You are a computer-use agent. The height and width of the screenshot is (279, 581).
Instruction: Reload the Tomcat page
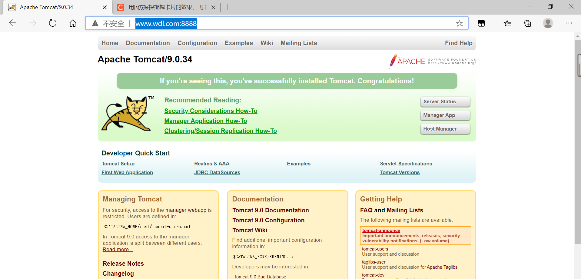tap(53, 23)
